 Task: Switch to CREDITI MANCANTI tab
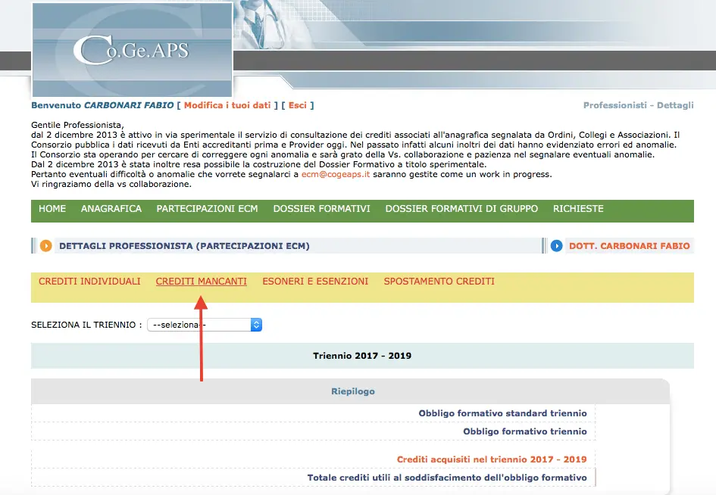202,282
